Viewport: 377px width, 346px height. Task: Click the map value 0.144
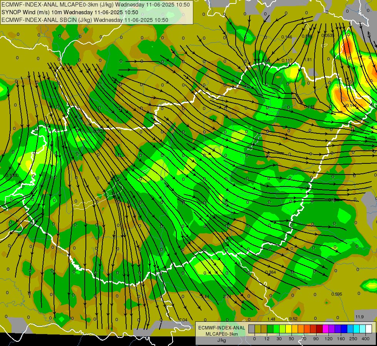(351, 105)
